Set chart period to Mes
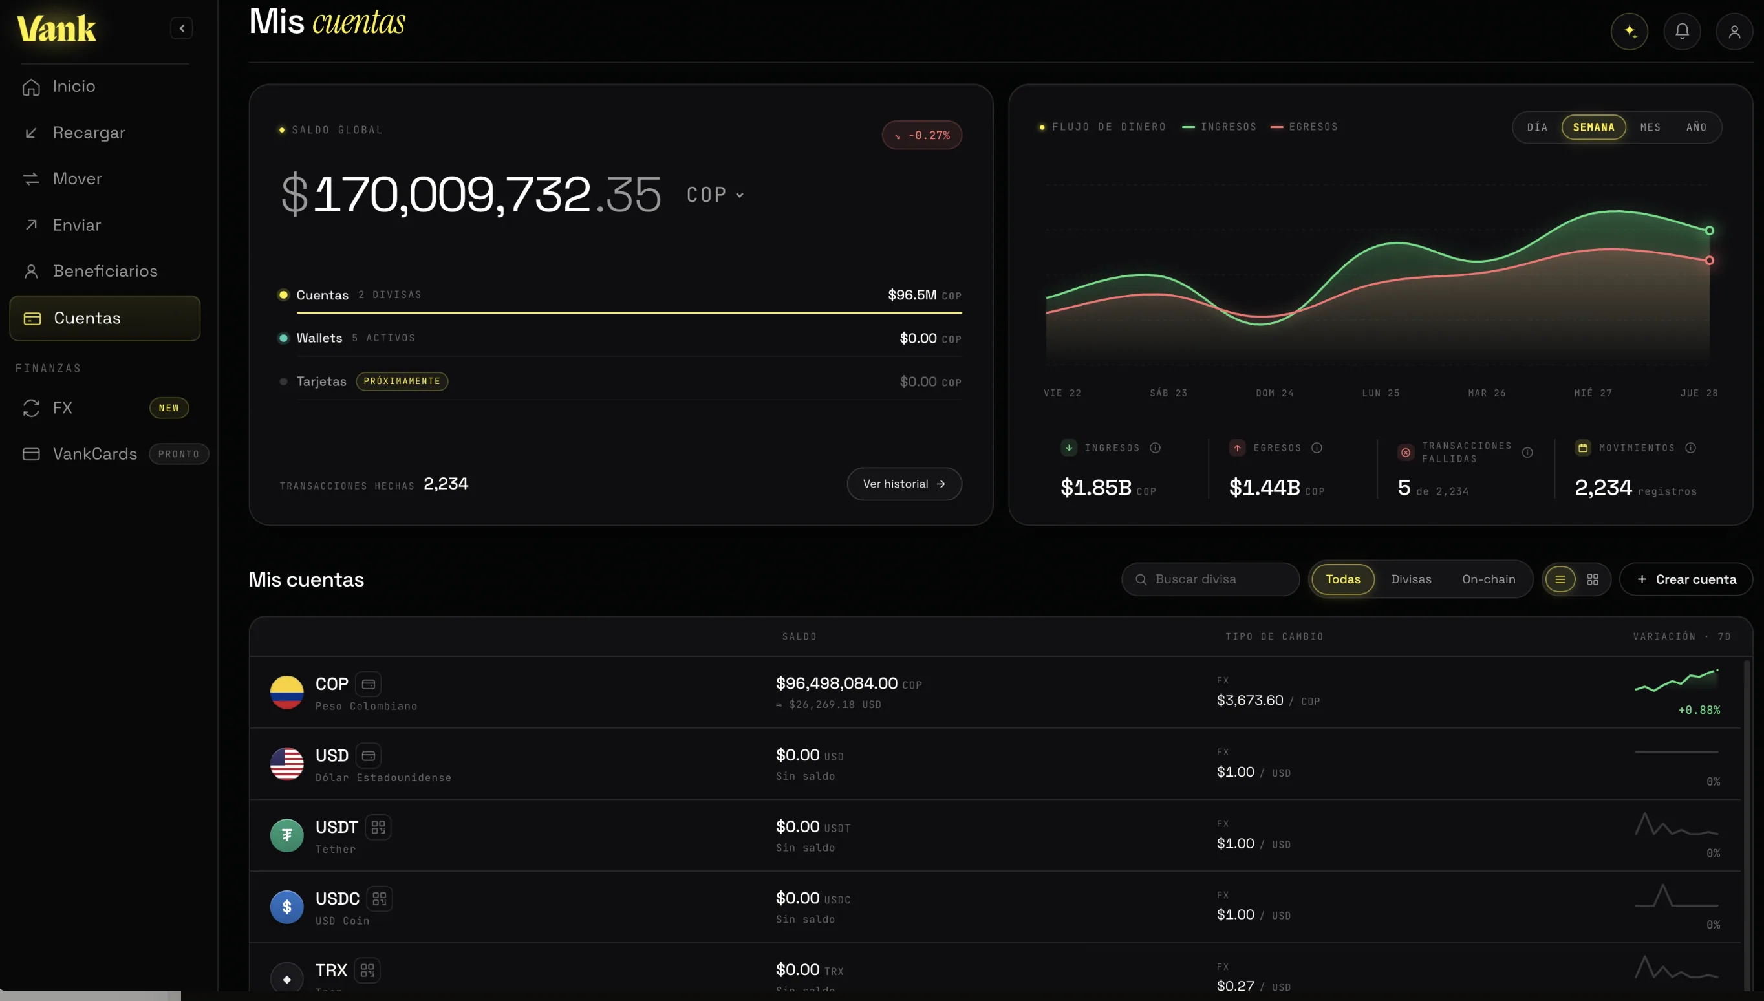 1651,127
